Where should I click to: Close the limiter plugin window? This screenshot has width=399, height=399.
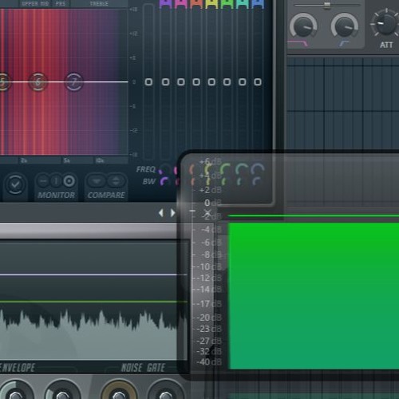pos(207,213)
